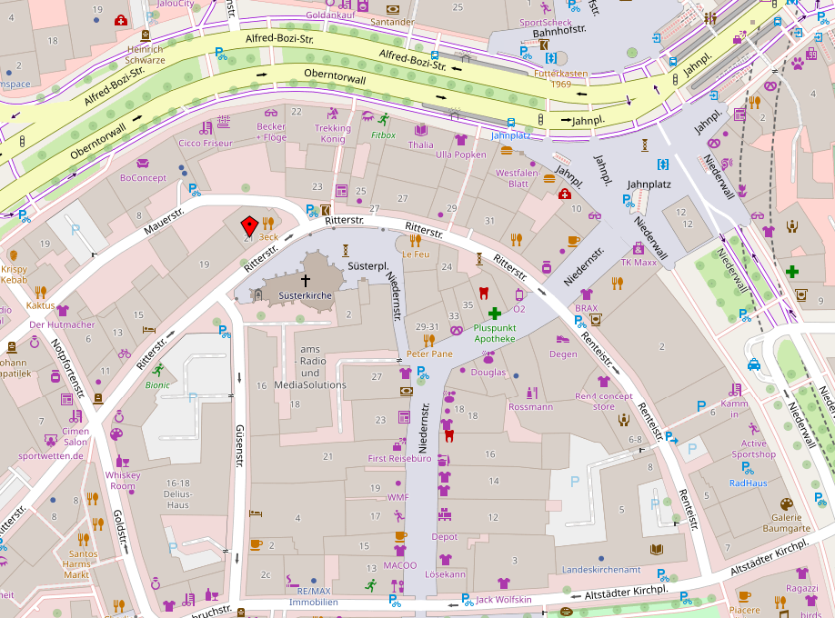Click the Rossmann store label
Image resolution: width=835 pixels, height=618 pixels.
coord(530,407)
